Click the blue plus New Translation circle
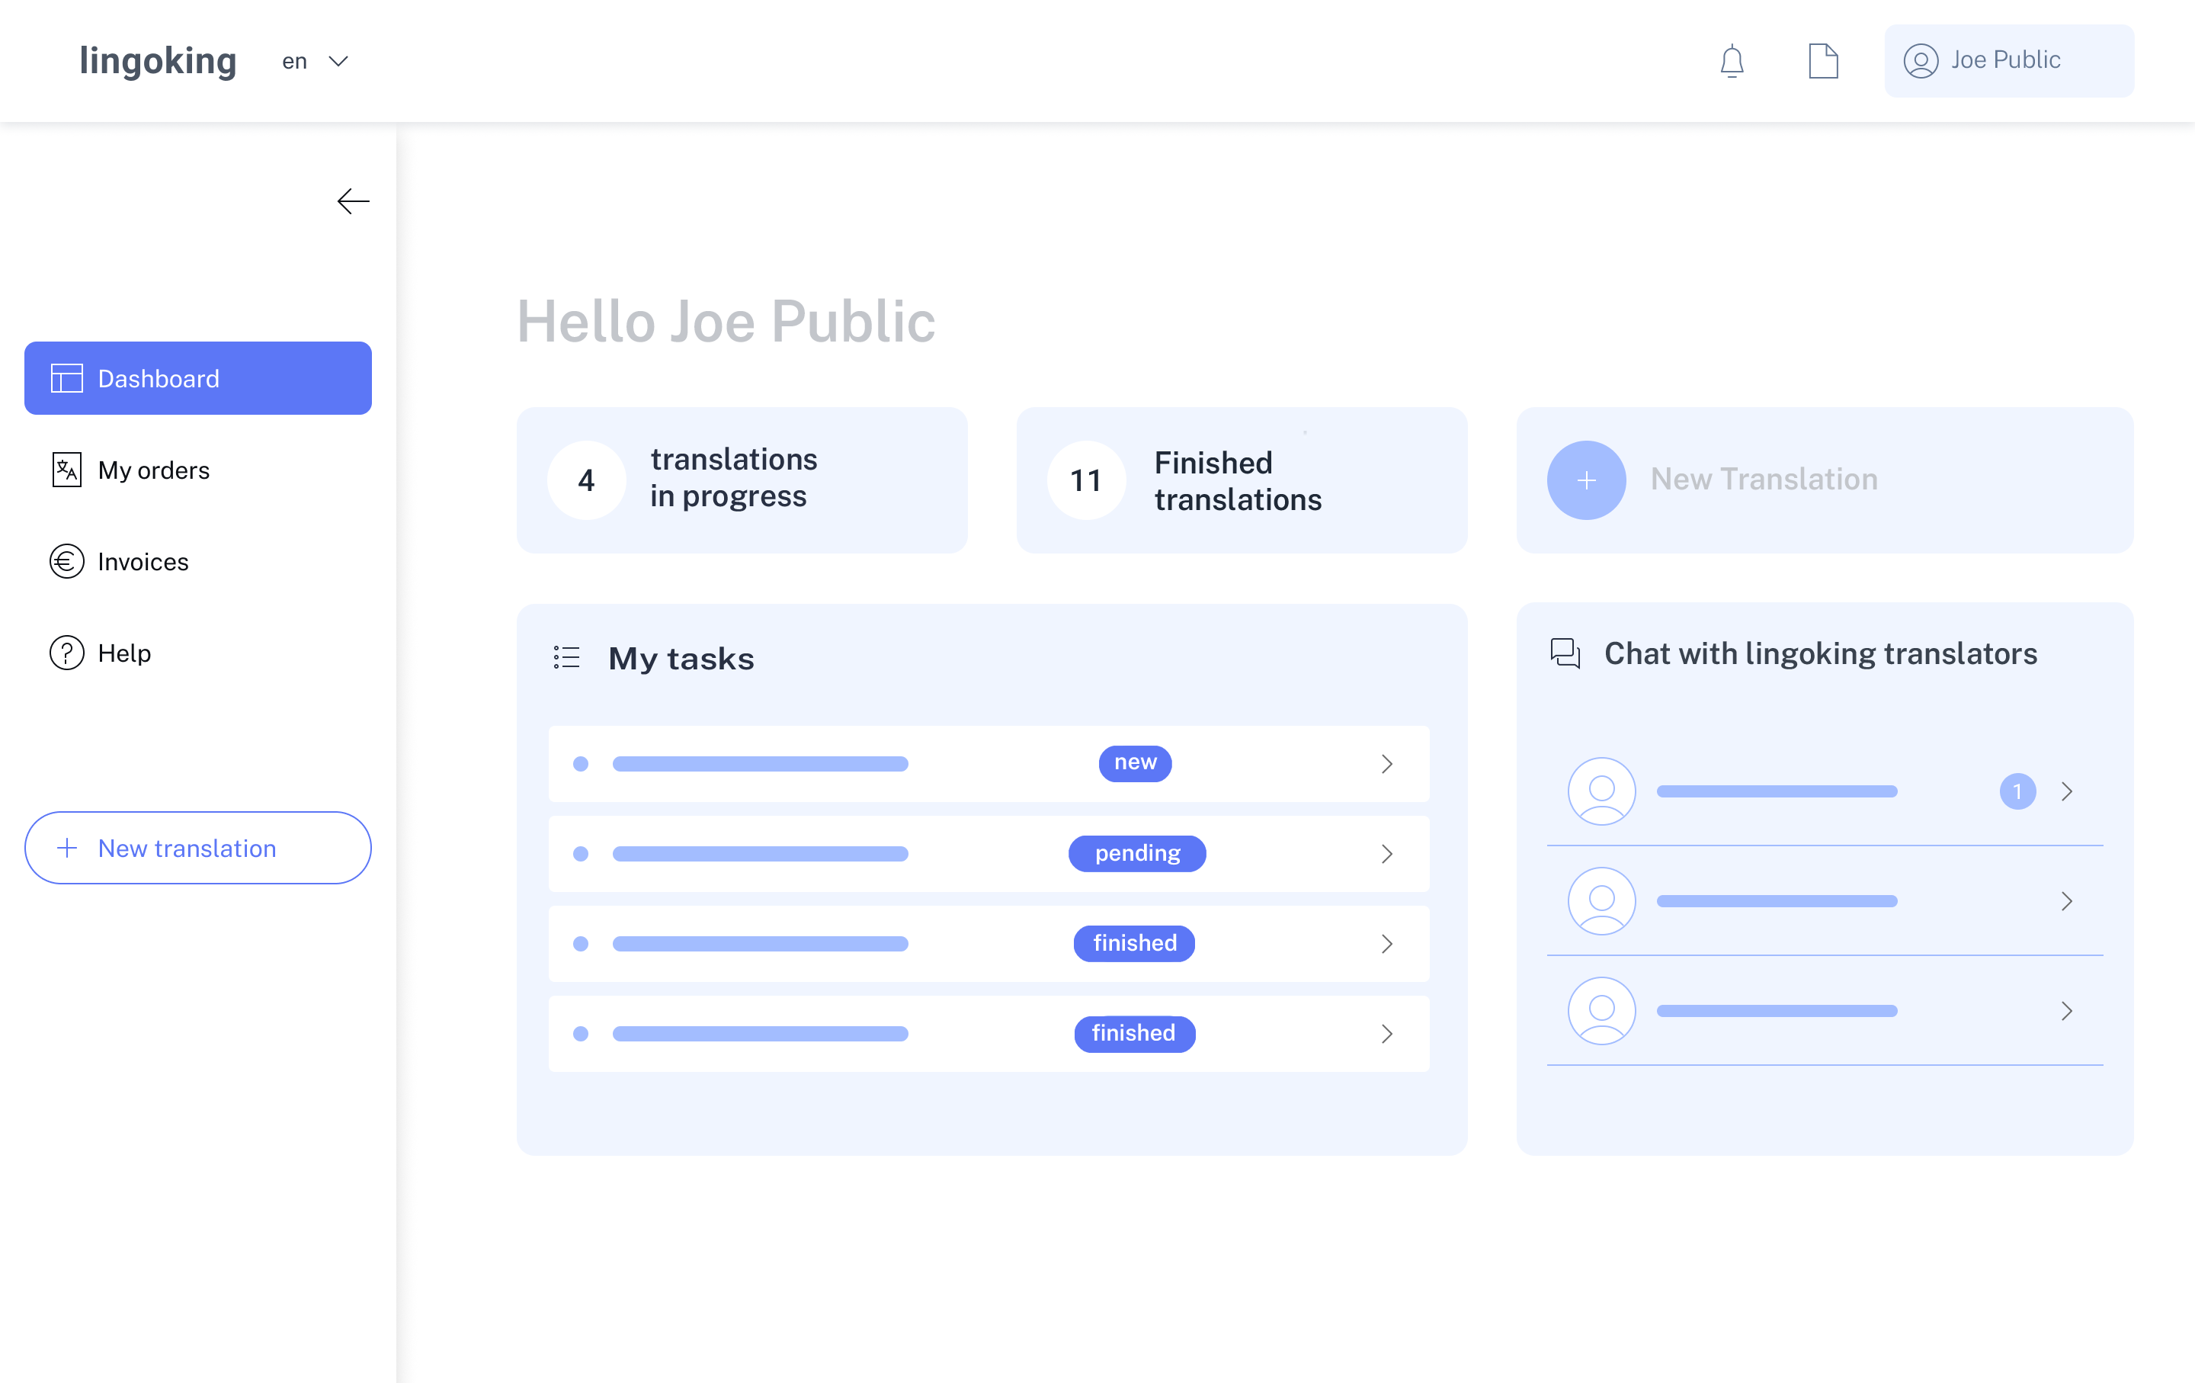2195x1383 pixels. [1586, 480]
